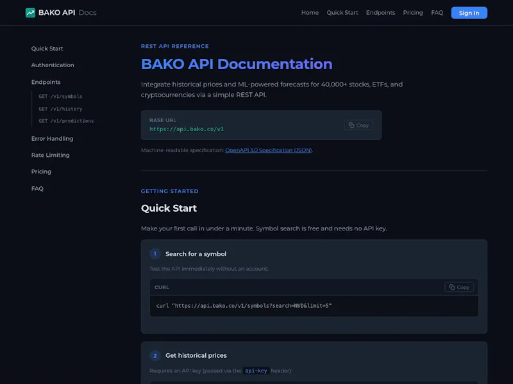Open GET /v1/symbols sidebar entry
Image resolution: width=513 pixels, height=384 pixels.
(60, 97)
